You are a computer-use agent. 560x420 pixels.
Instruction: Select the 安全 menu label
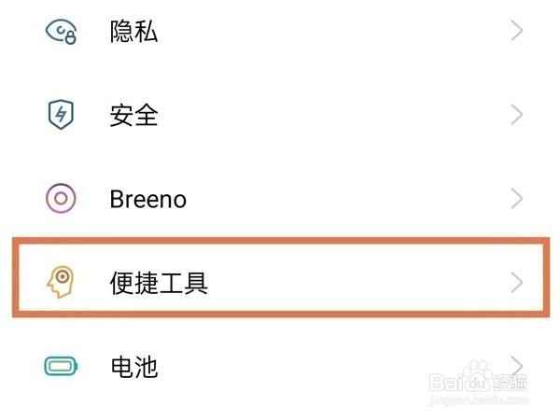click(x=133, y=116)
